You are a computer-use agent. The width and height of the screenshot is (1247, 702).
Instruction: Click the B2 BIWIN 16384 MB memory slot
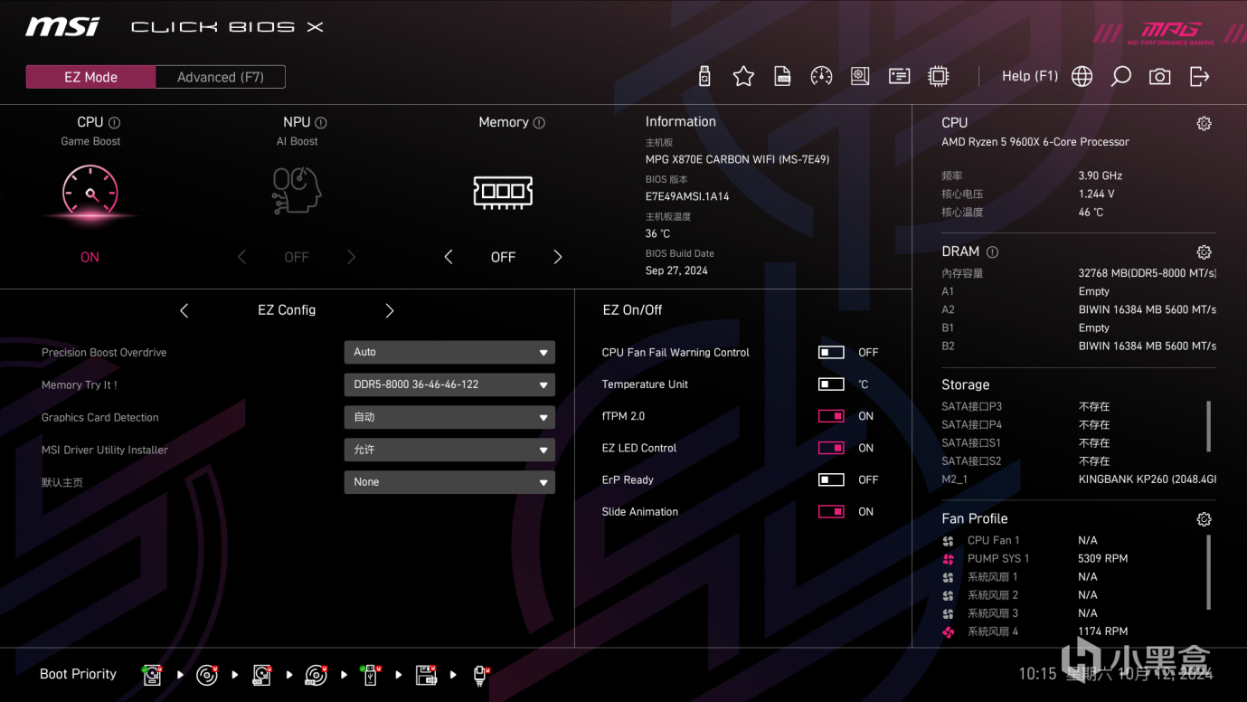pyautogui.click(x=1079, y=346)
